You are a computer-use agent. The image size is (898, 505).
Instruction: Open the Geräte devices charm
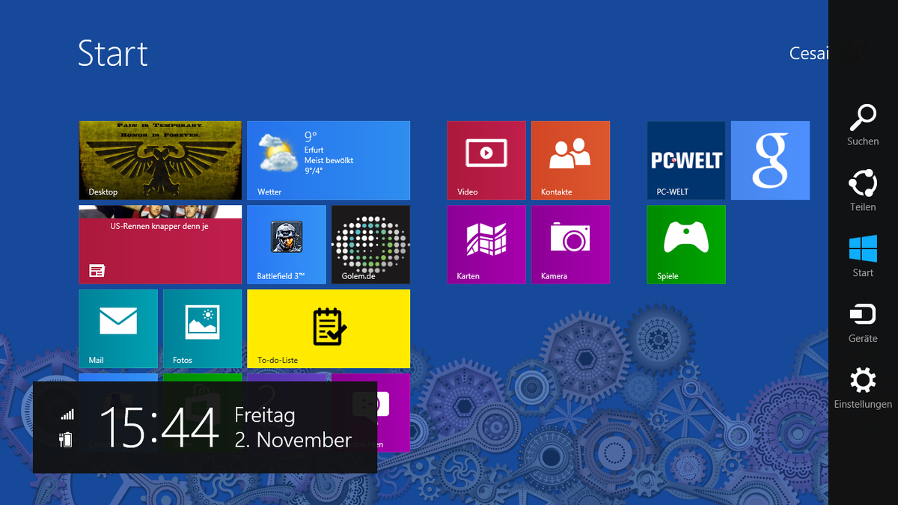(863, 322)
